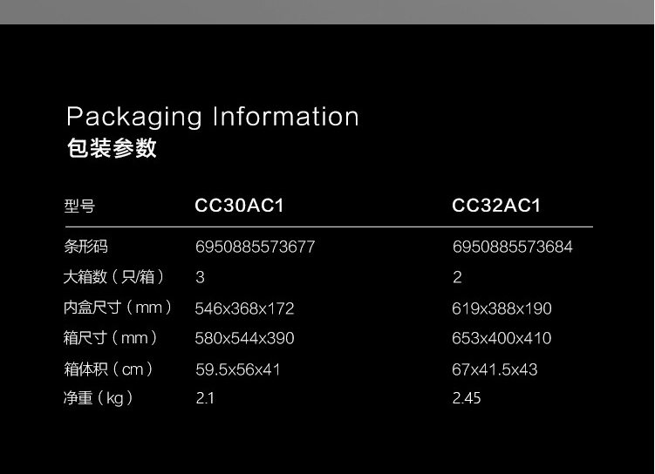Click the 大箱数 (只/箱) row label

(114, 277)
